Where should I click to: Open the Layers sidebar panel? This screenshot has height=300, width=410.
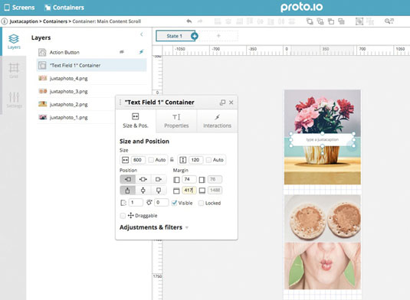coord(14,41)
